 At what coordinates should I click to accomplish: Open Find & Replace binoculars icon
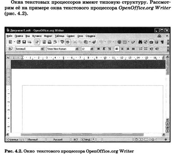pyautogui.click(x=140, y=42)
